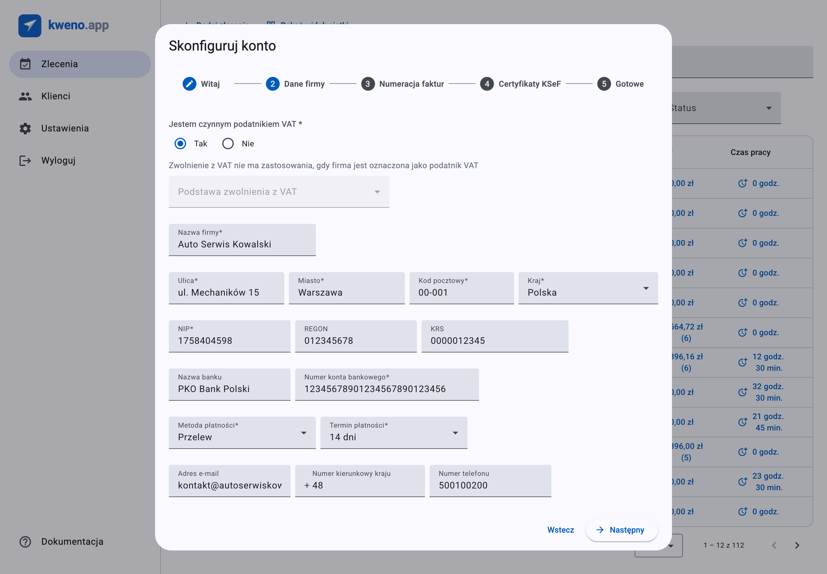The height and width of the screenshot is (574, 827).
Task: Click the Klienci people icon
Action: 25,96
